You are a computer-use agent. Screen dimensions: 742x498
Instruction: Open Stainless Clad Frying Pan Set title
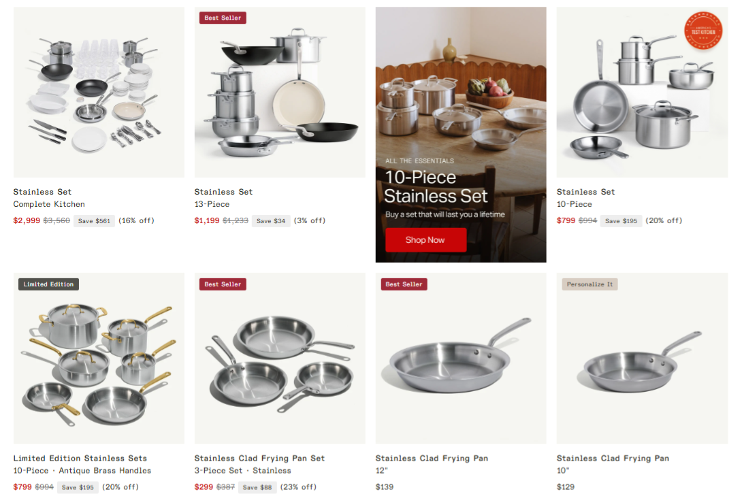259,459
